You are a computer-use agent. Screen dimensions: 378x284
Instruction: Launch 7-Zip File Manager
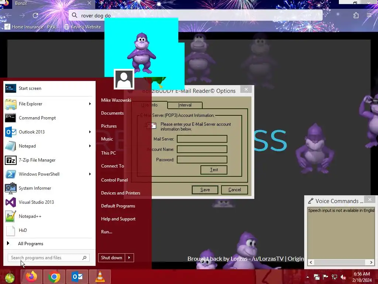click(49, 160)
